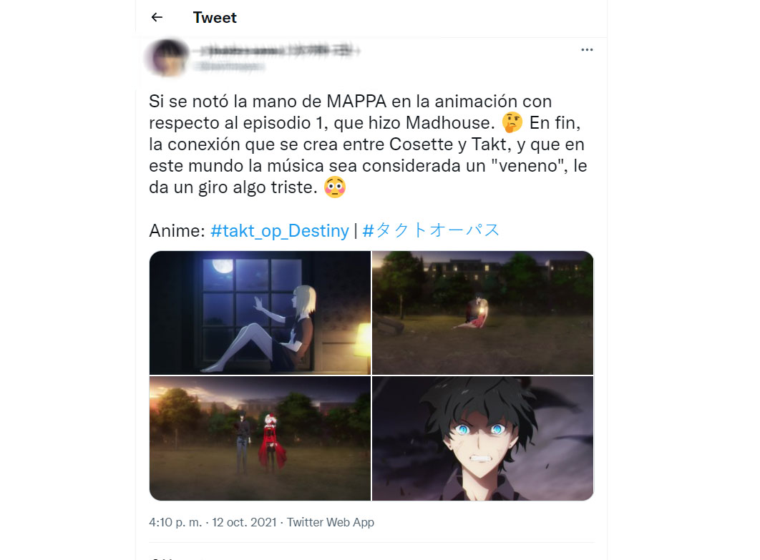Click the Twitter Web App source link

tap(331, 522)
